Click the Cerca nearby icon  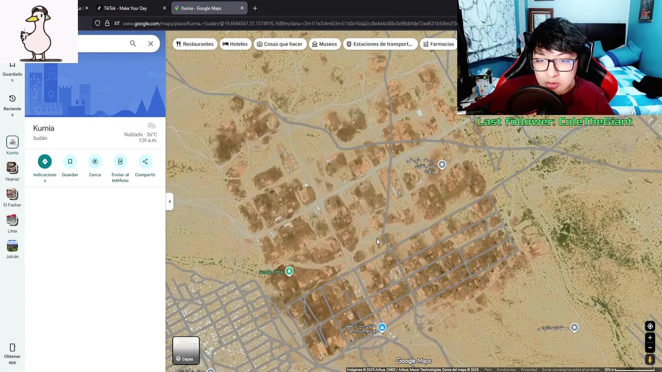(95, 162)
